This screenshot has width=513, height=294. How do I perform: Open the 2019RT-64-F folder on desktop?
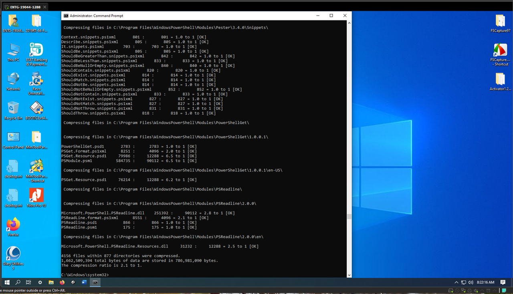pyautogui.click(x=36, y=23)
